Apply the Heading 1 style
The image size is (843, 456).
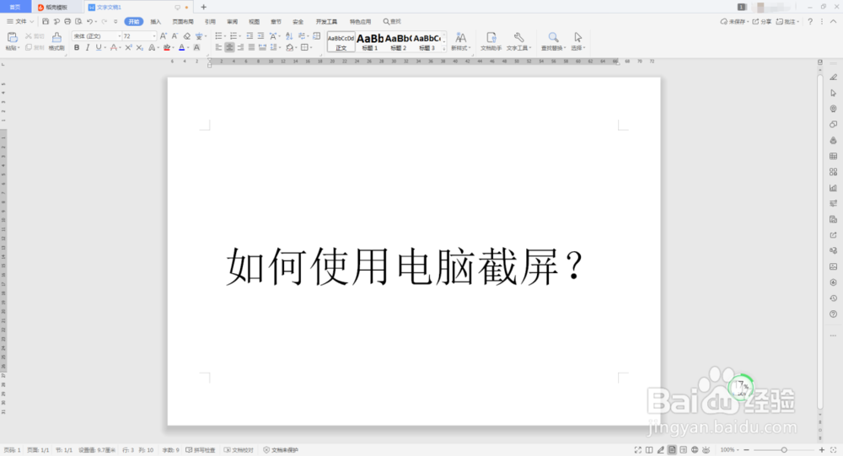coord(370,41)
